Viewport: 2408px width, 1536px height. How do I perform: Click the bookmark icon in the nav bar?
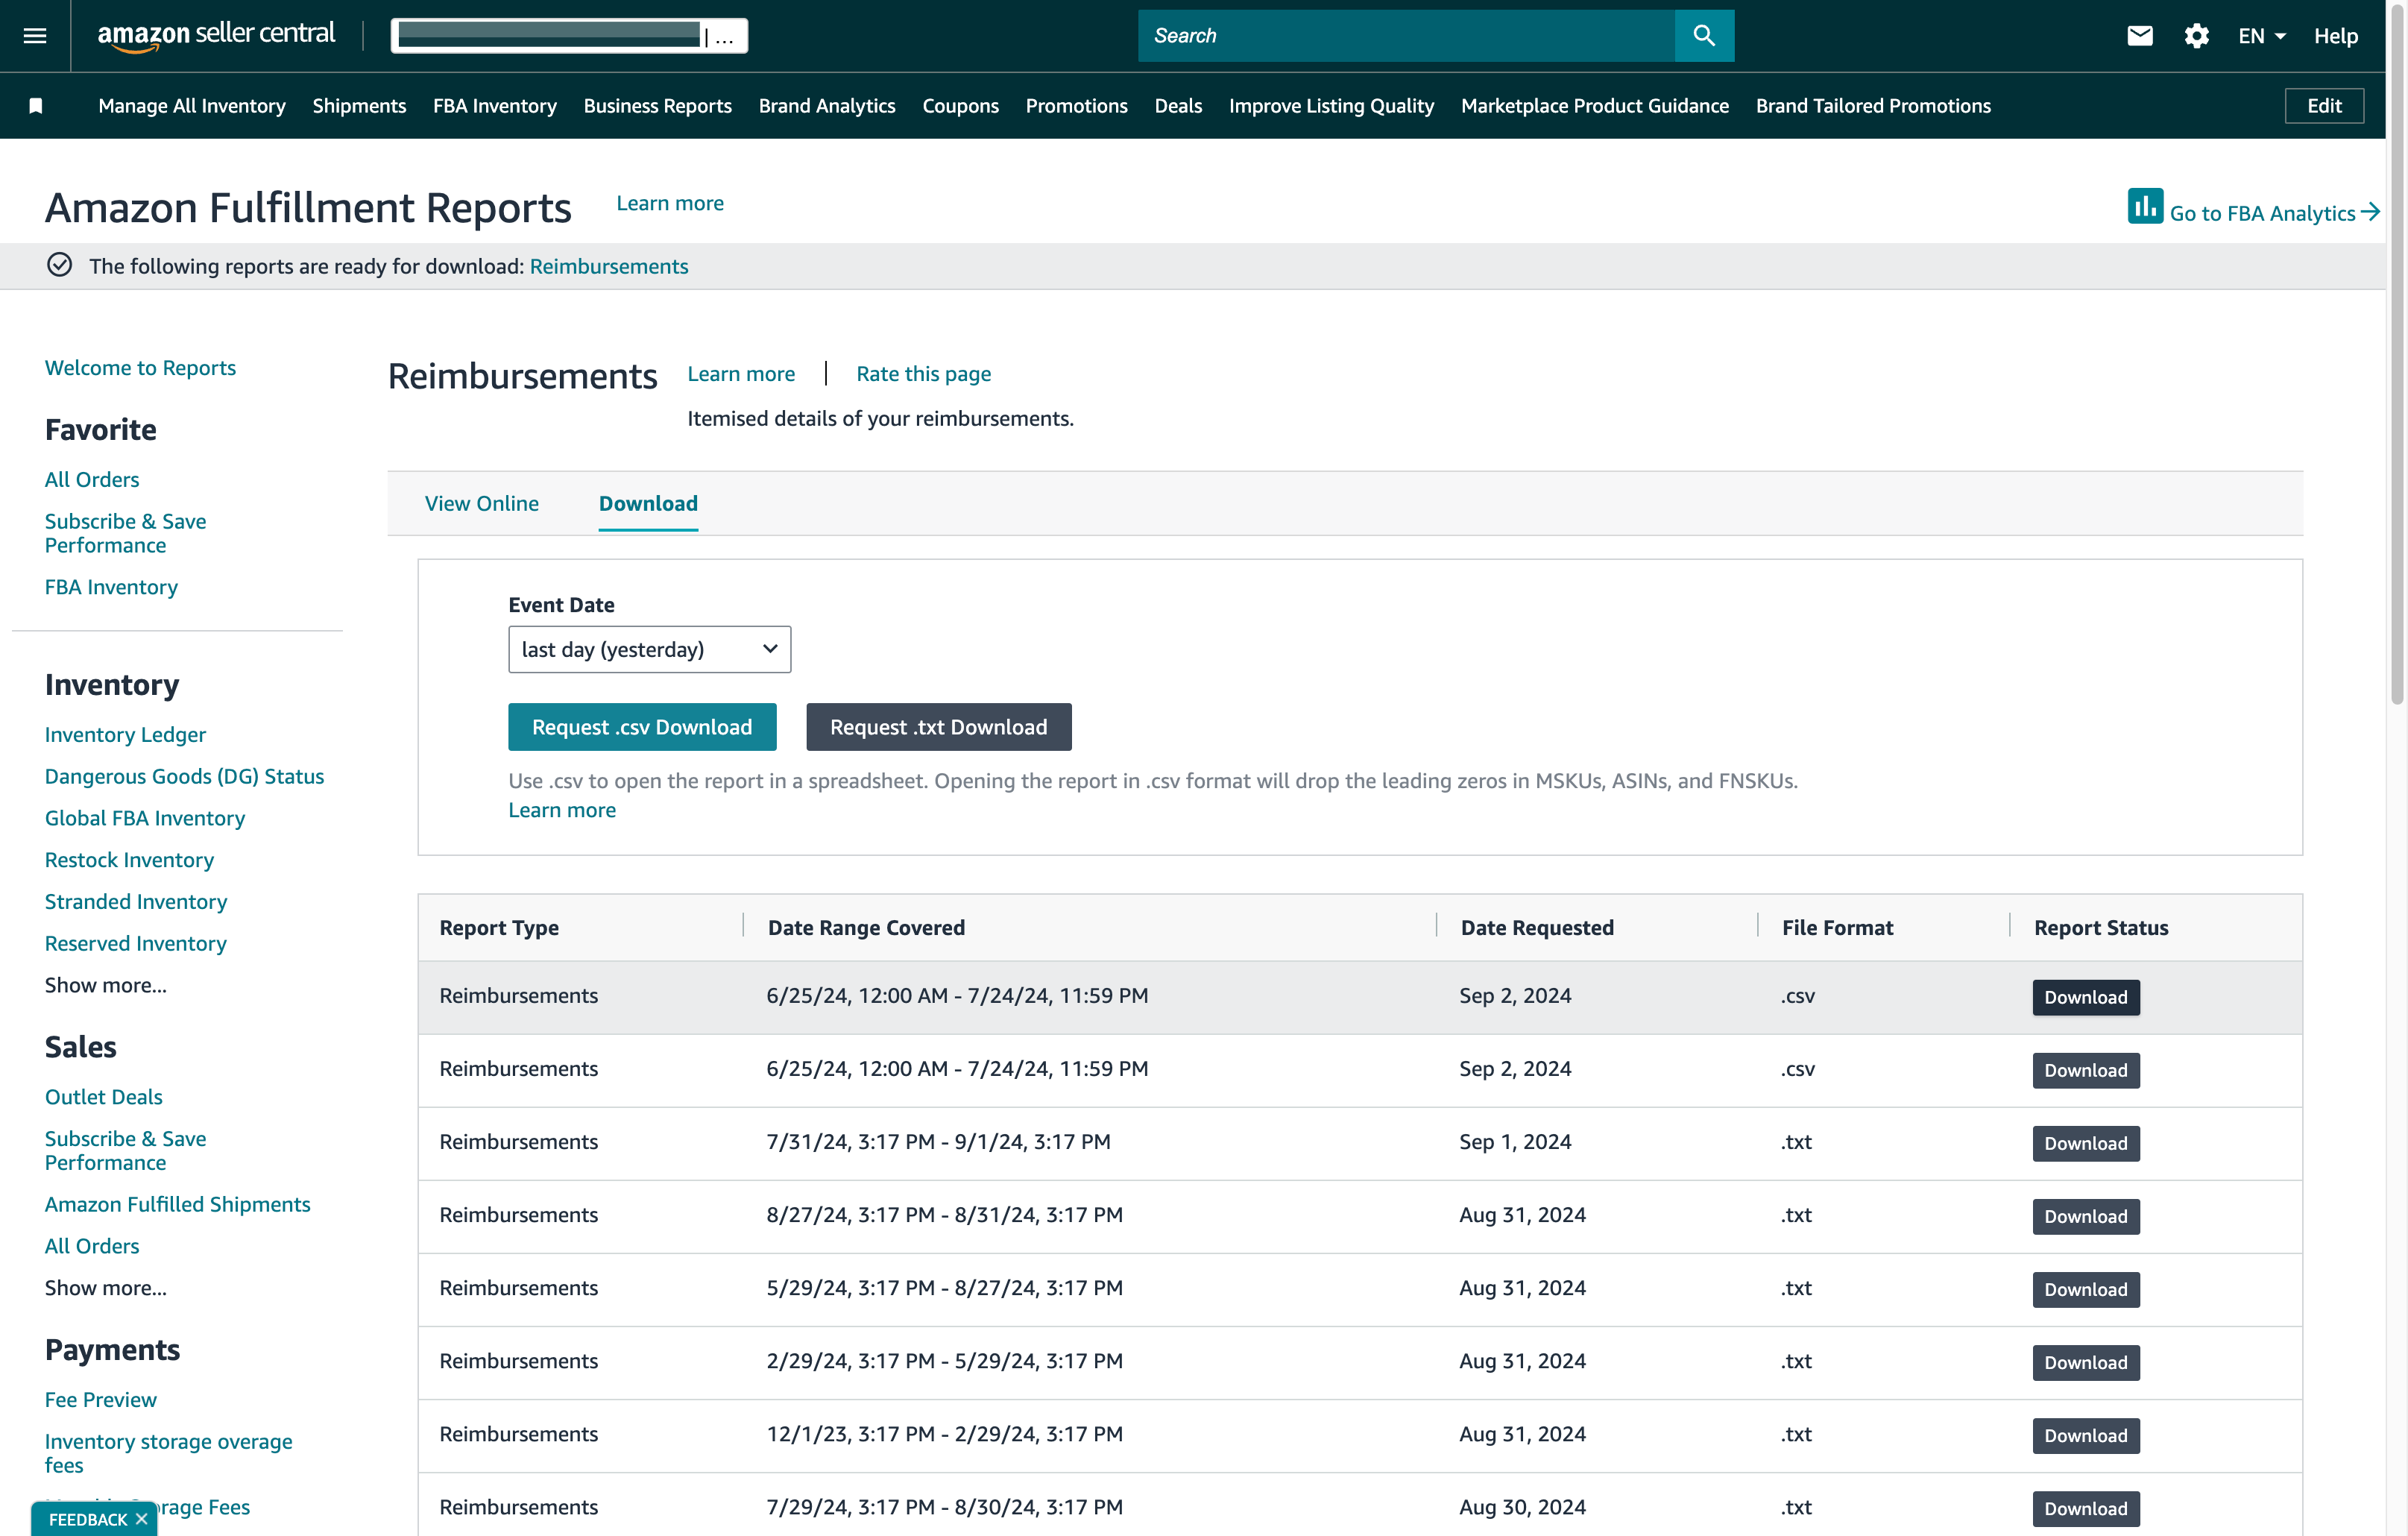pyautogui.click(x=36, y=106)
